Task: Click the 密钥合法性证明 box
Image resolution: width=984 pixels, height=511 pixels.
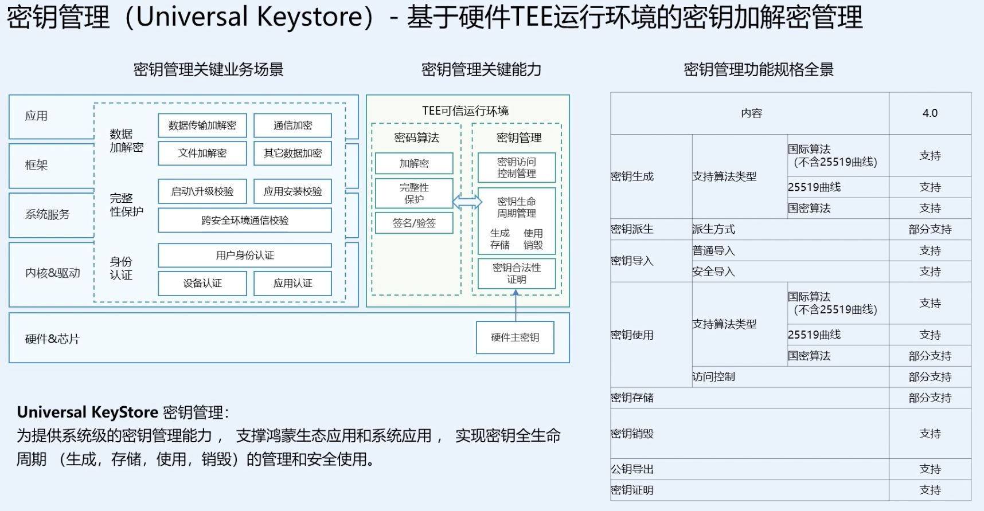Action: pos(517,274)
